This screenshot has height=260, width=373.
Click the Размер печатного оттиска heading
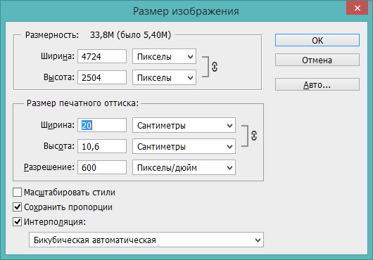tap(82, 103)
